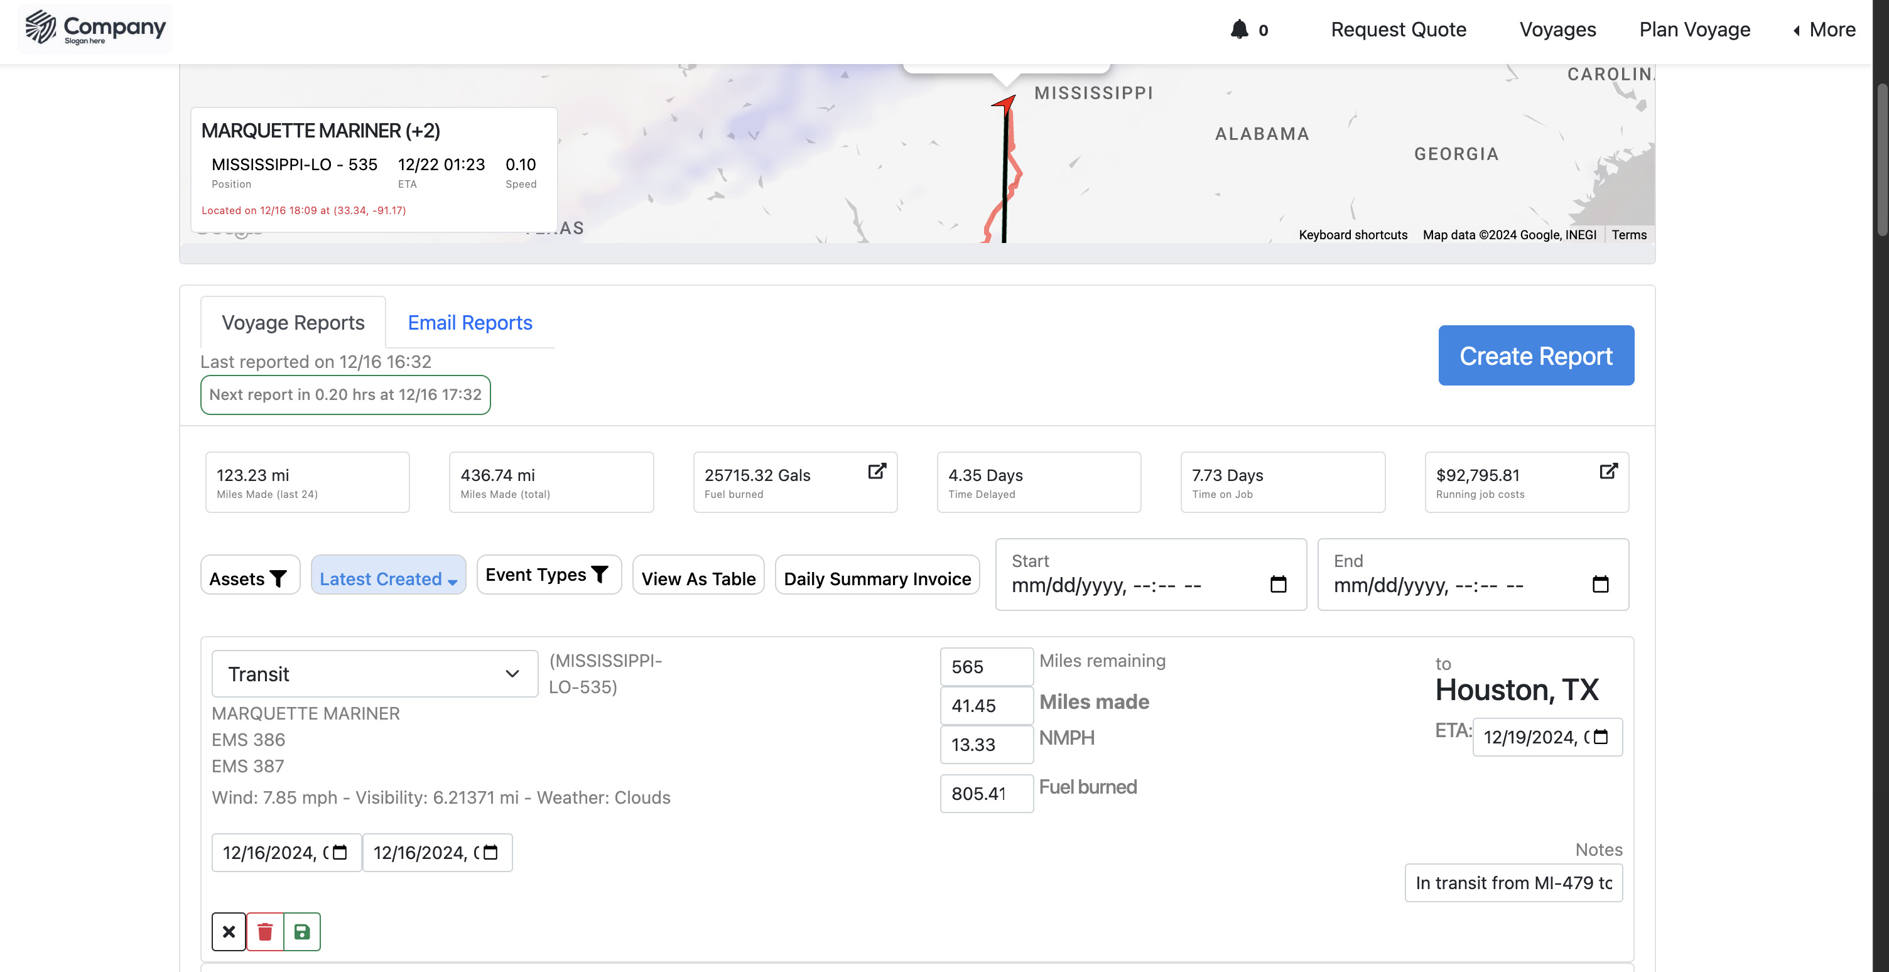This screenshot has height=972, width=1889.
Task: Open calendar picker in Start field
Action: 1278,584
